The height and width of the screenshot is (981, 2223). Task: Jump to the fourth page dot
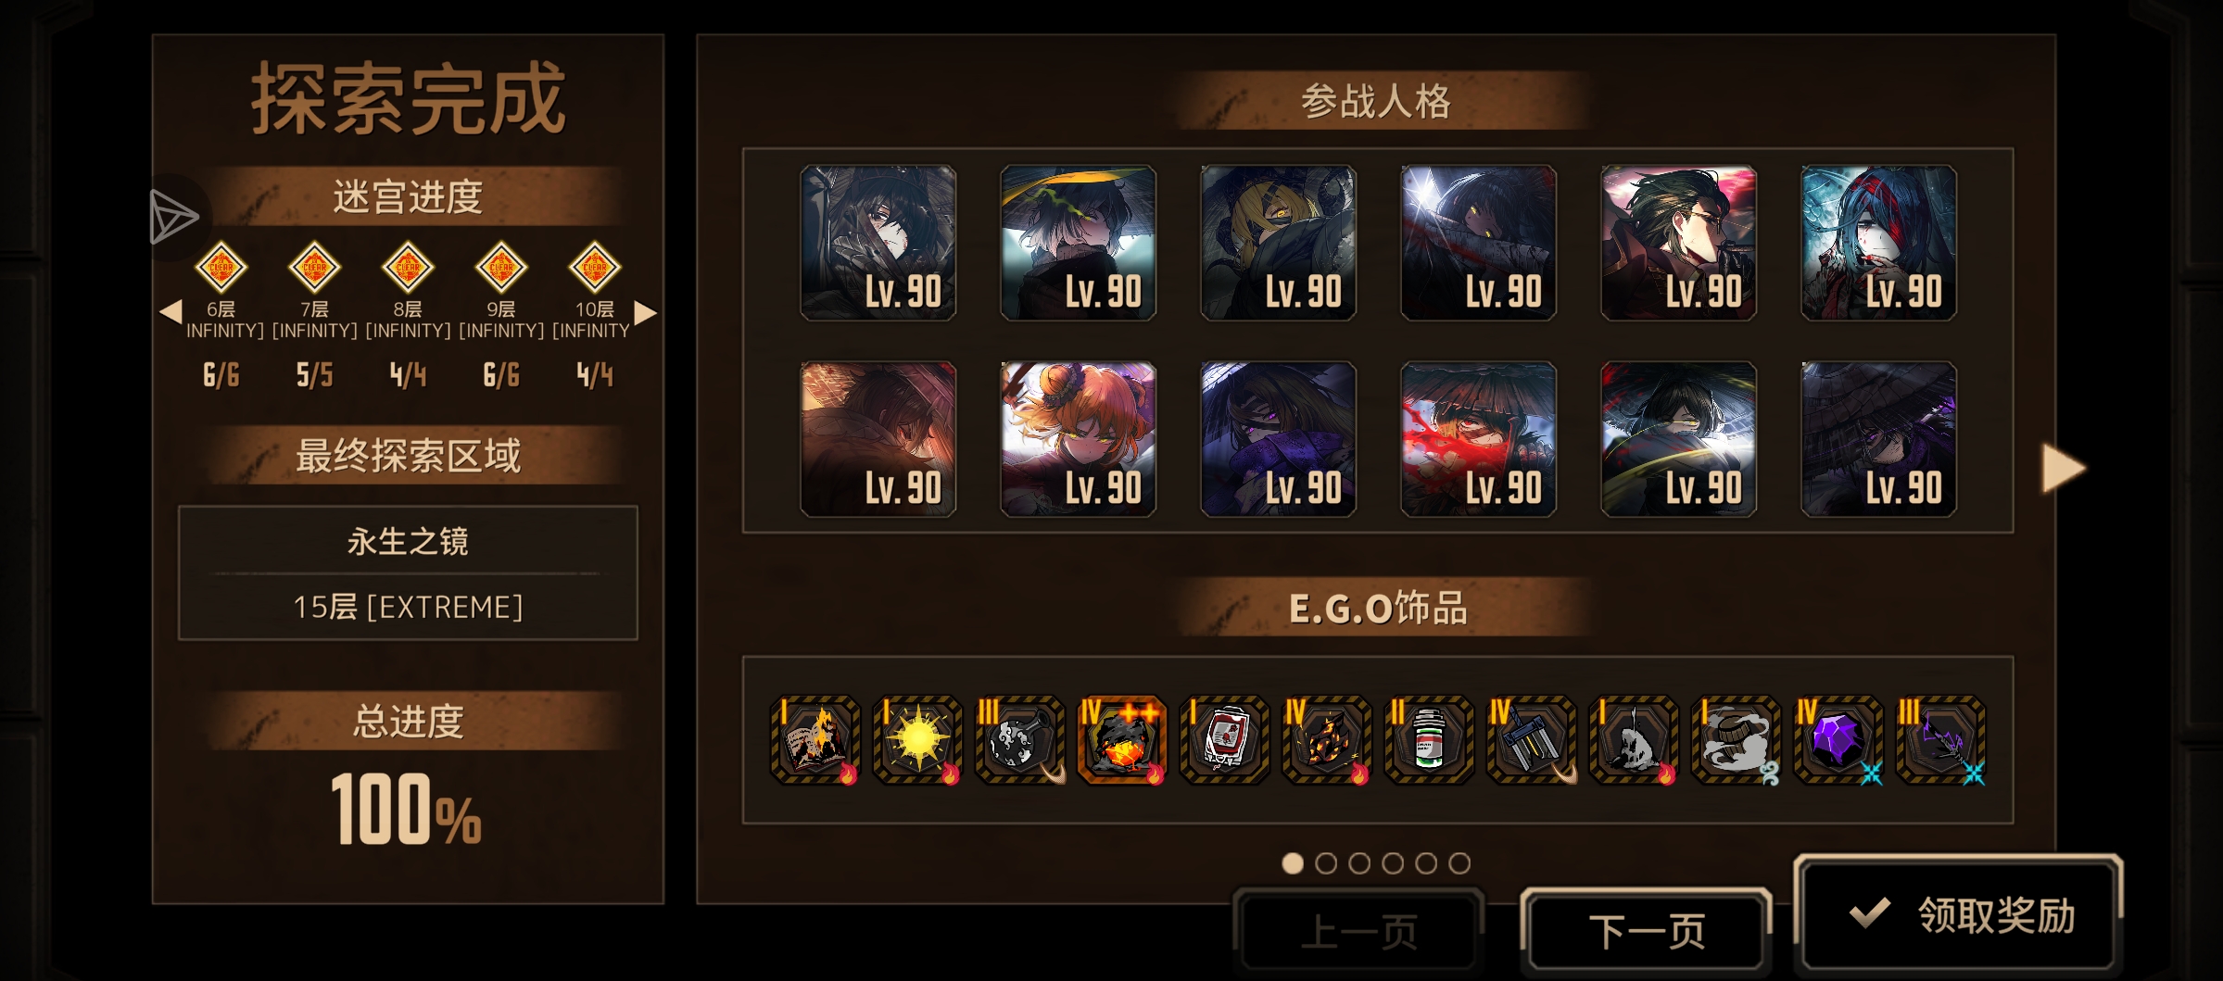click(1393, 863)
